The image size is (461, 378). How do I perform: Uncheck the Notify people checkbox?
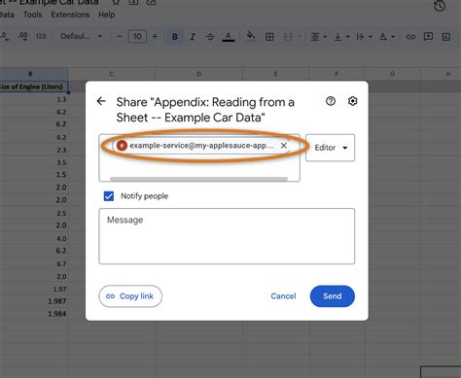(109, 196)
